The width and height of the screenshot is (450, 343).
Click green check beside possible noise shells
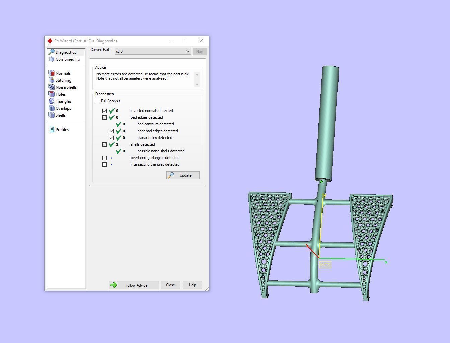coord(118,151)
